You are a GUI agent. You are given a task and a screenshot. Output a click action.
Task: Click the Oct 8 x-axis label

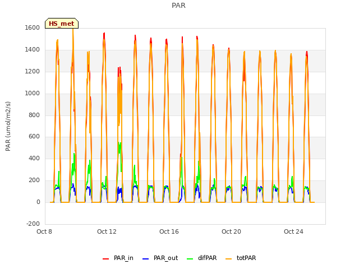44,231
